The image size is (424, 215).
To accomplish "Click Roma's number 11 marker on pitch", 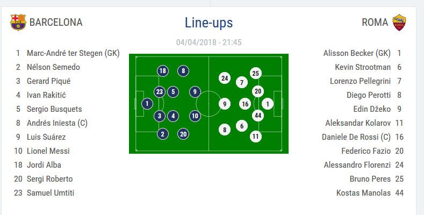I will click(256, 136).
